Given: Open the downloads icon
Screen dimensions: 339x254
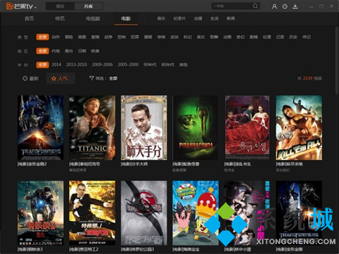Looking at the screenshot, I should pos(295,6).
